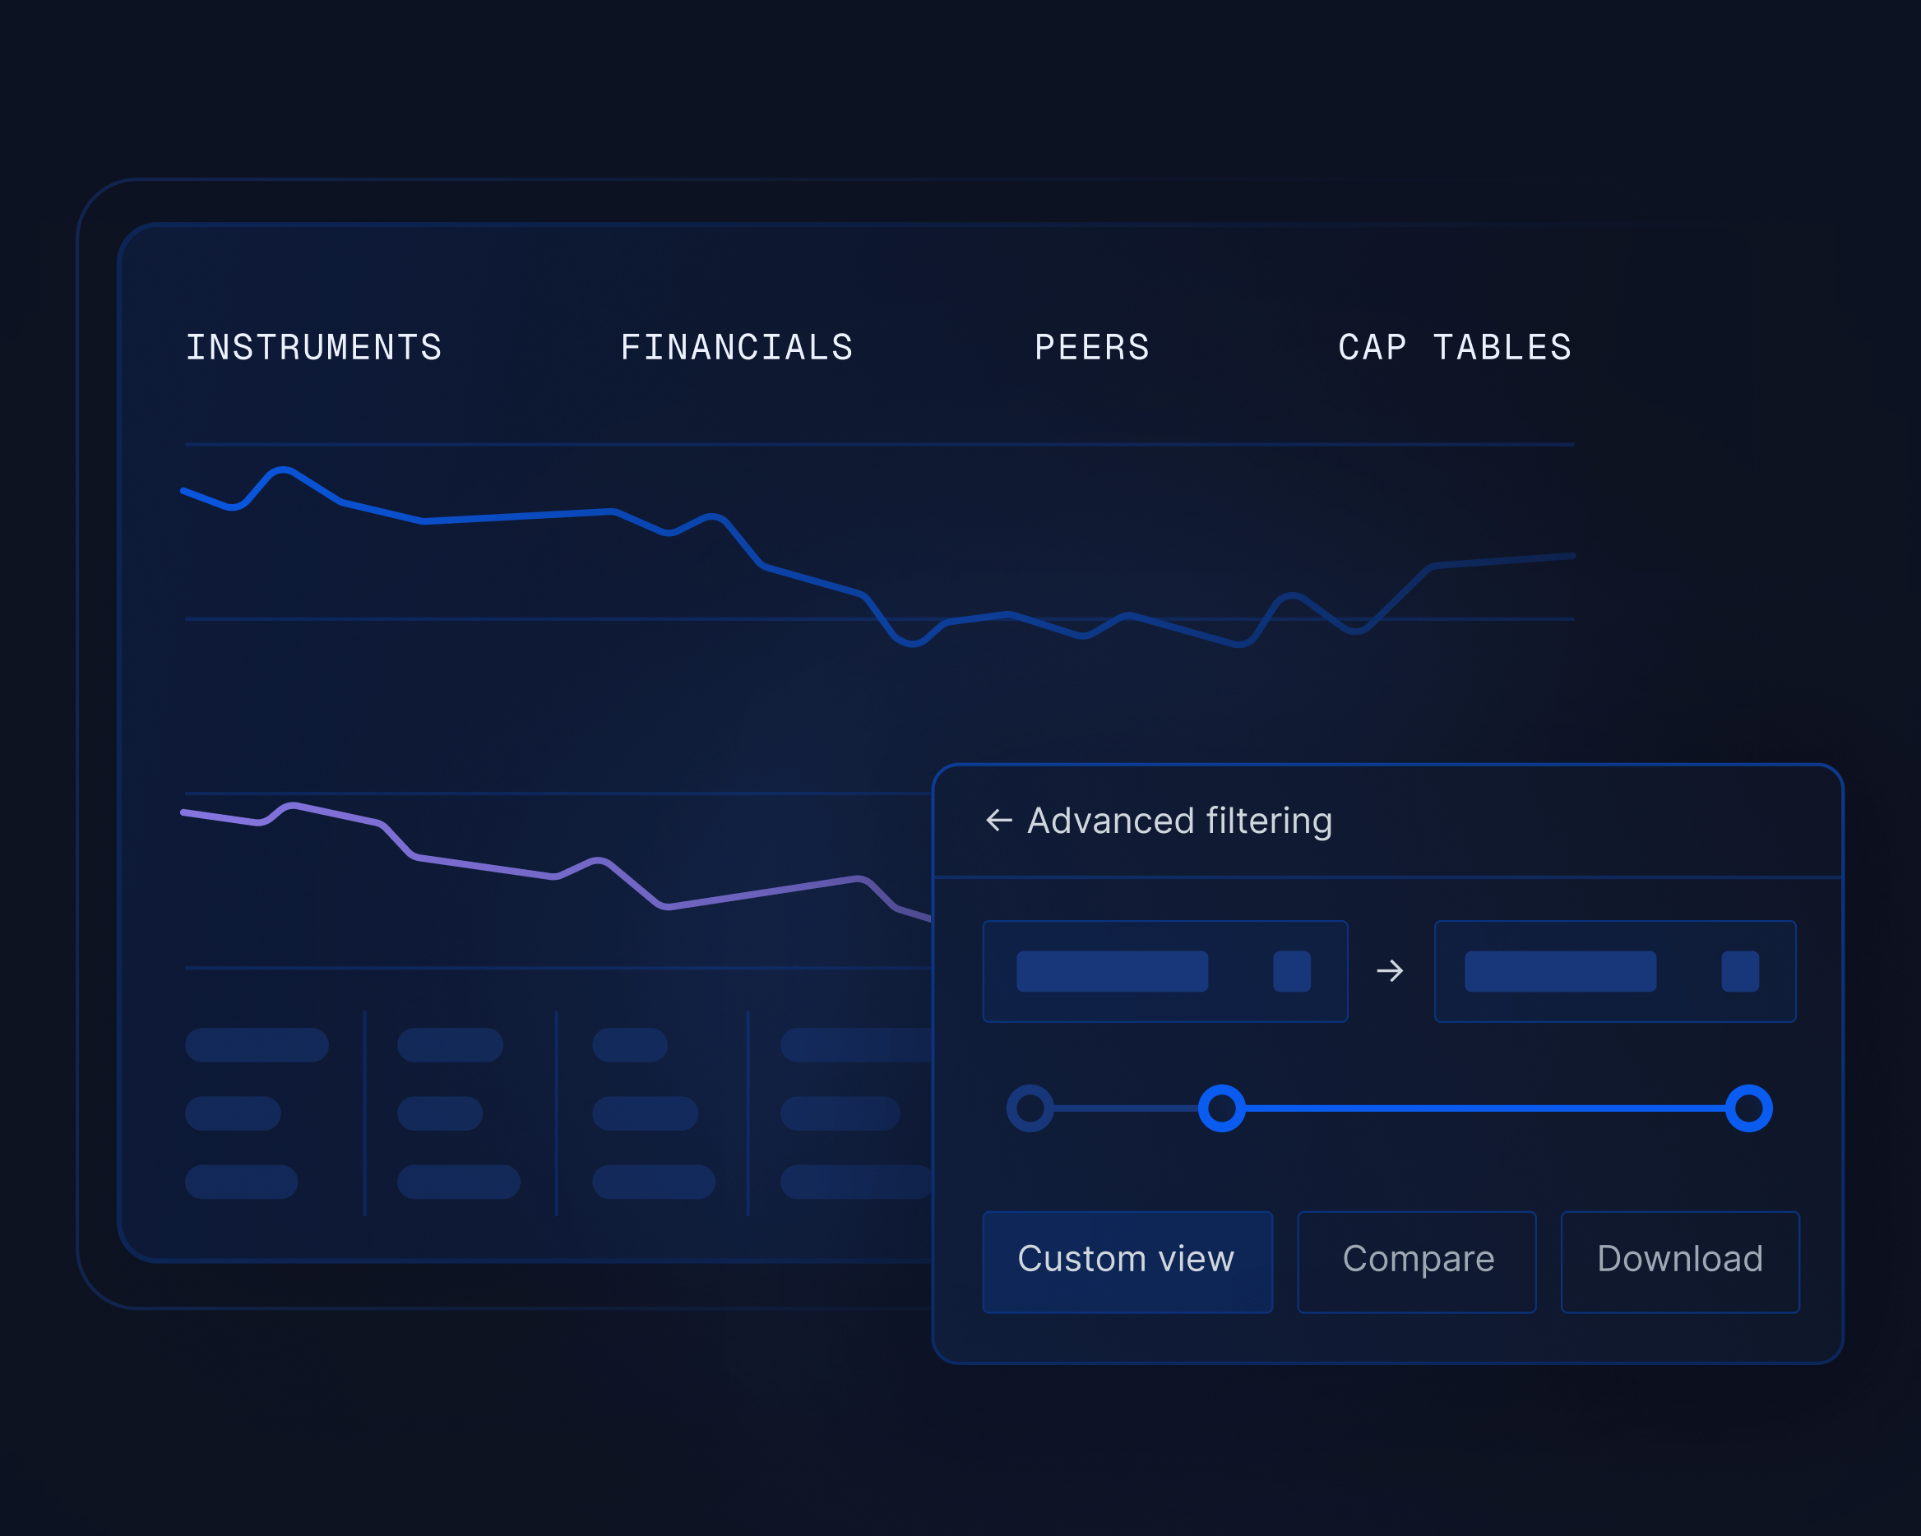Select the rightmost blue slider handle
The width and height of the screenshot is (1921, 1536).
[x=1749, y=1108]
